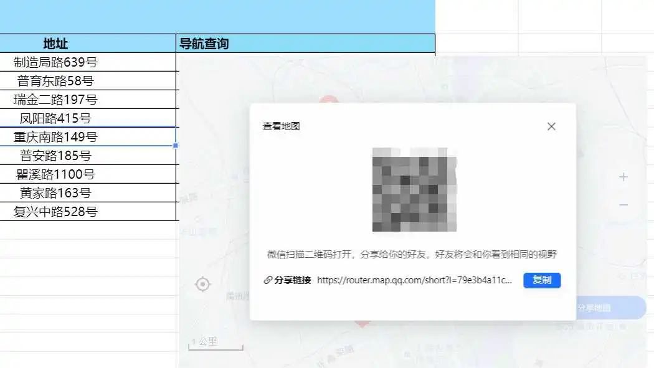Image resolution: width=654 pixels, height=368 pixels.
Task: Click the blurred QR code image
Action: [x=414, y=190]
